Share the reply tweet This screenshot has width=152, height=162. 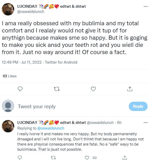(125, 158)
